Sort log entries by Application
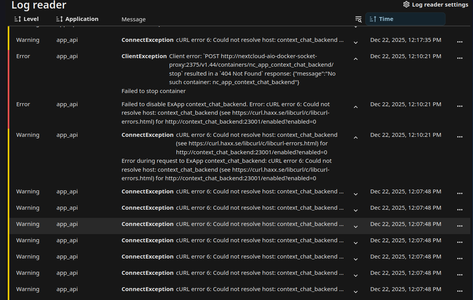This screenshot has width=473, height=300. coord(77,19)
